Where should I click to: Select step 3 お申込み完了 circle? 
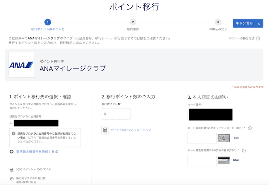tap(218, 22)
